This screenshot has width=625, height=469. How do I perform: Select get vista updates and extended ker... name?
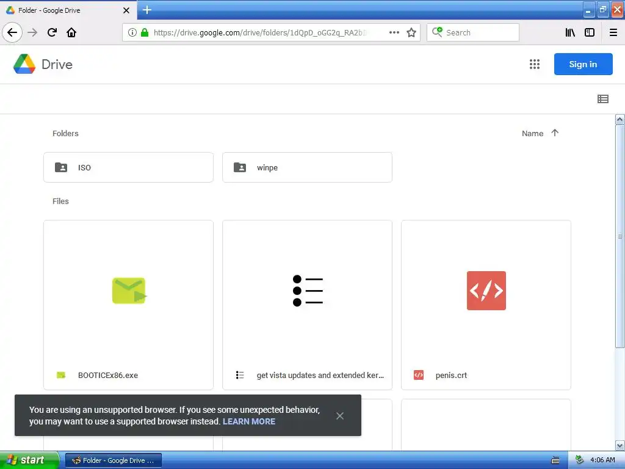click(320, 376)
